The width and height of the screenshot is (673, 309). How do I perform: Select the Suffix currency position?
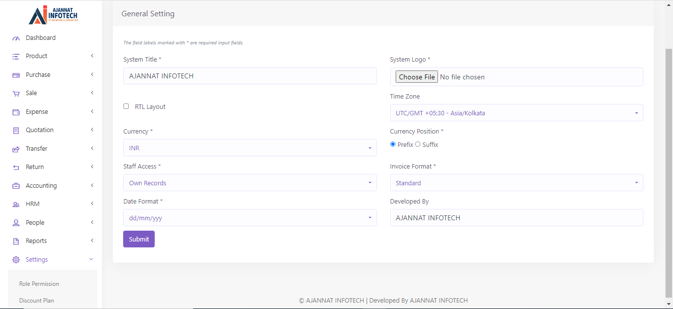(418, 144)
